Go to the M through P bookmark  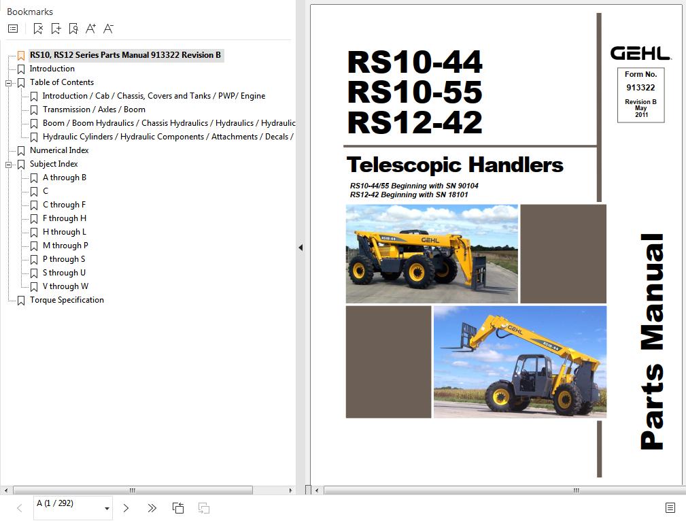65,246
